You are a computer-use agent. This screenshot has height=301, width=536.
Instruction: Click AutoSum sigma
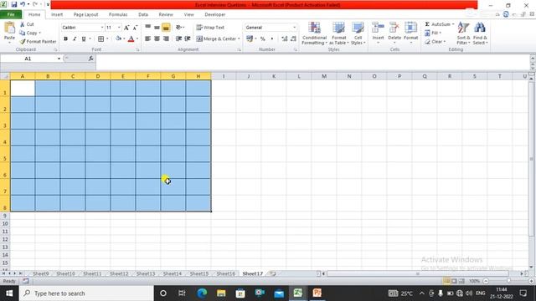click(x=427, y=24)
